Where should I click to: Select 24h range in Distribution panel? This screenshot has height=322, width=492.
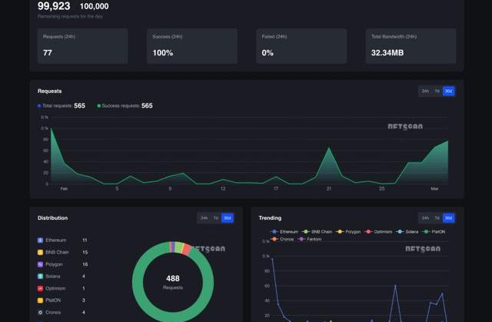(x=204, y=218)
